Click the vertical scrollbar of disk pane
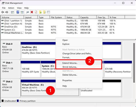This screenshot has width=136, height=107. [x=134, y=63]
